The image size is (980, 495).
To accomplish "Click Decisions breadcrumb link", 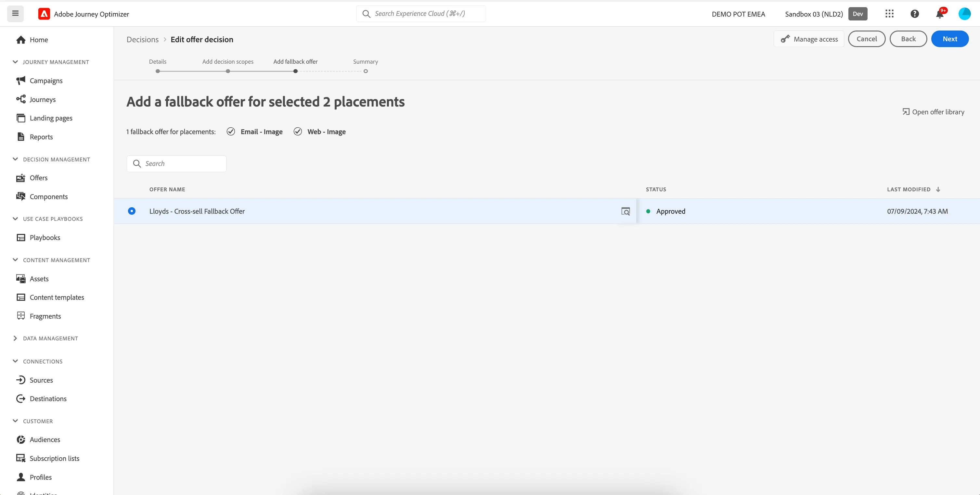I will 143,40.
